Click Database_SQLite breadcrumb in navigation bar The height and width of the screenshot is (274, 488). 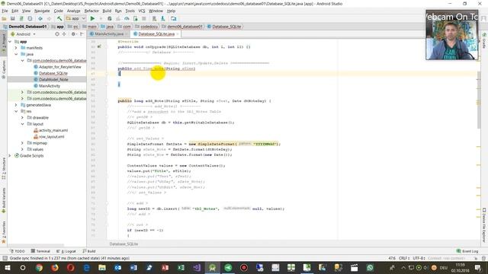(224, 27)
